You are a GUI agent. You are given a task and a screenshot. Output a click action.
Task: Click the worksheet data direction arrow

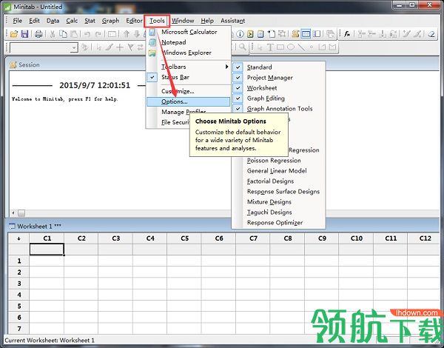click(x=18, y=238)
